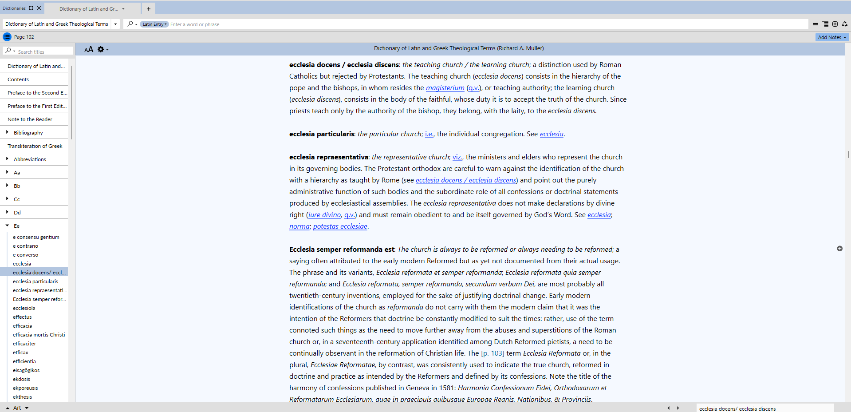Click the sidebar title search magnifier

click(x=8, y=51)
